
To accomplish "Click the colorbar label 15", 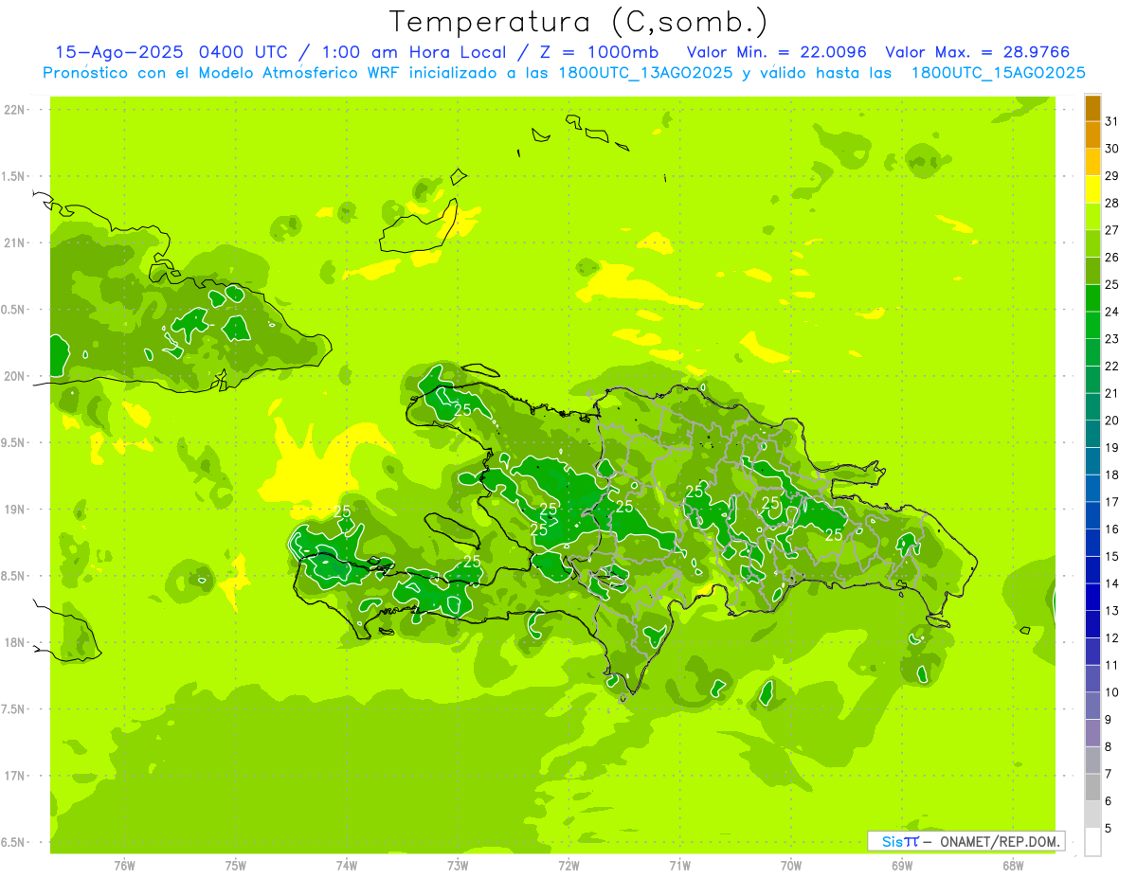I will (1112, 557).
